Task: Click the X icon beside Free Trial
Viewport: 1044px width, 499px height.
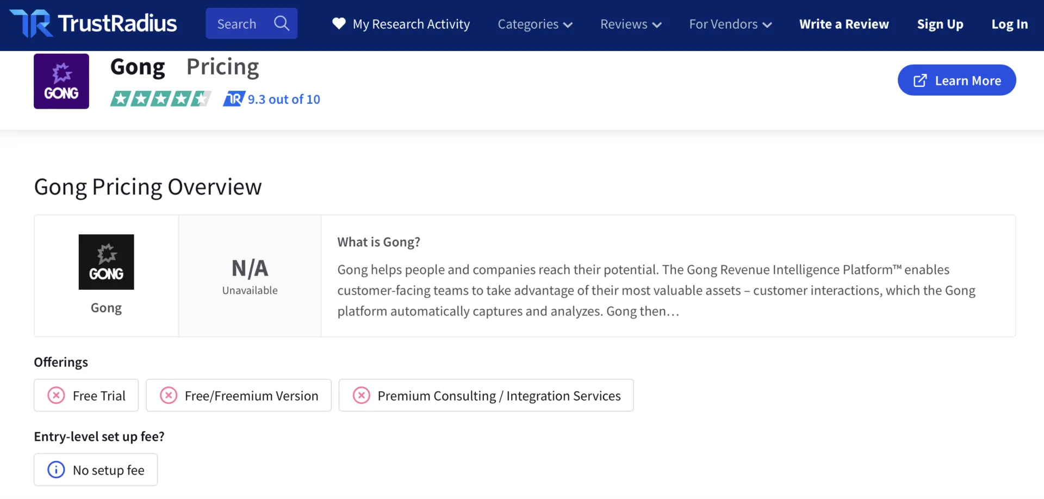Action: point(56,395)
